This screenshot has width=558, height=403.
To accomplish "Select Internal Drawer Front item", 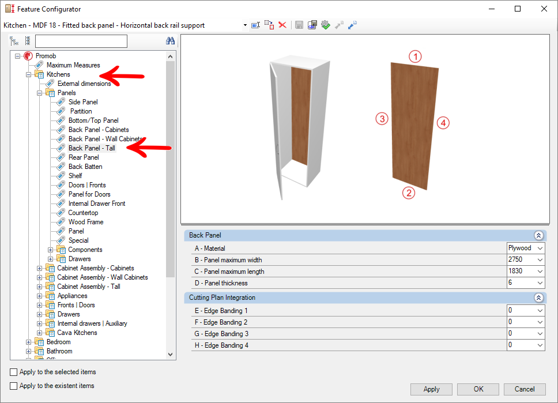I will (x=97, y=204).
